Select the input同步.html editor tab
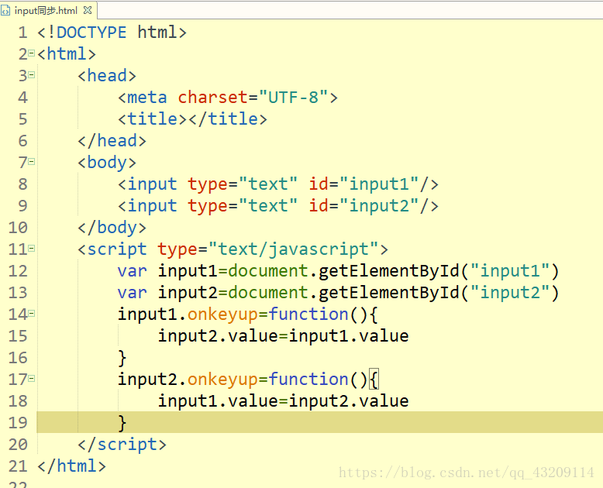Image resolution: width=603 pixels, height=488 pixels. [x=48, y=10]
